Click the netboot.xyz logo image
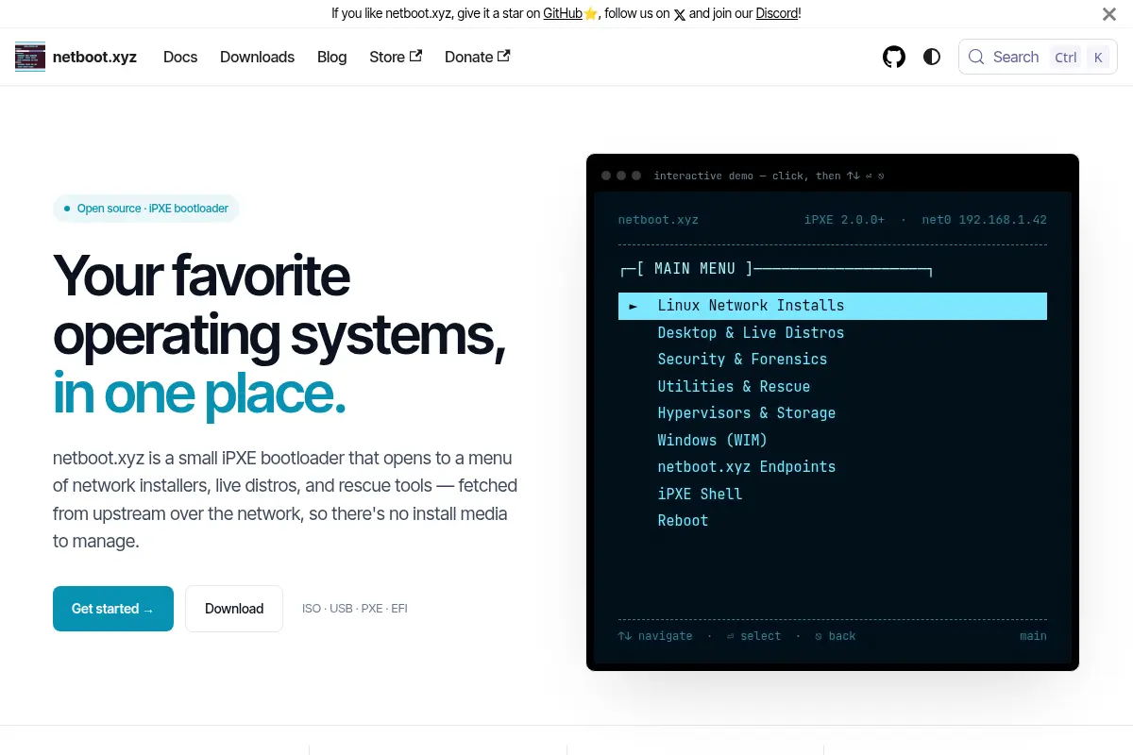 point(30,57)
